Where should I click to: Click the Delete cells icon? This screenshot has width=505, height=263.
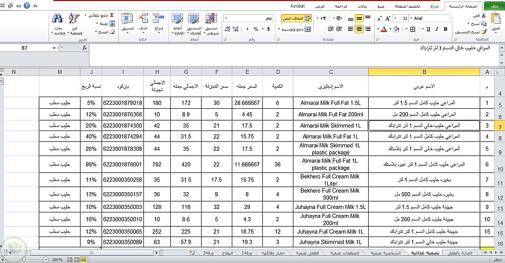(143, 18)
